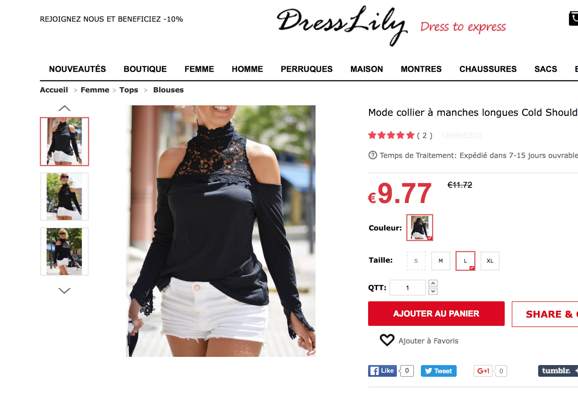Open the FEMME menu
This screenshot has width=578, height=399.
[199, 69]
